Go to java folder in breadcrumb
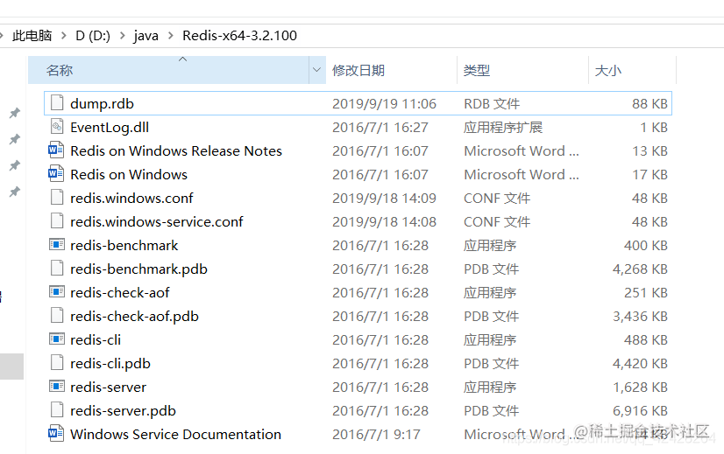The height and width of the screenshot is (454, 724). coord(146,36)
